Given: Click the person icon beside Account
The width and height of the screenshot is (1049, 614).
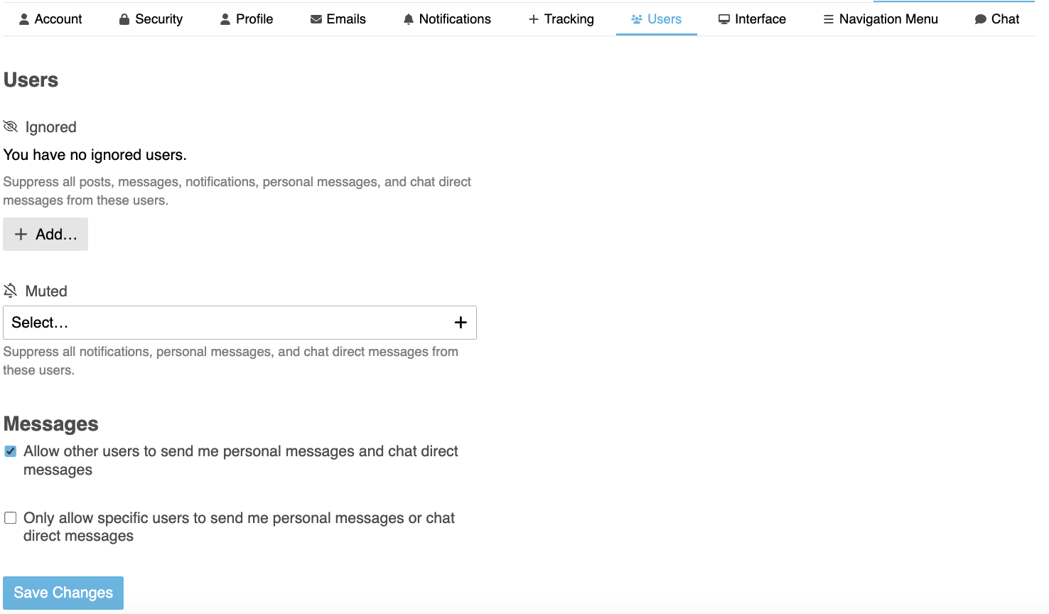Looking at the screenshot, I should (x=24, y=19).
